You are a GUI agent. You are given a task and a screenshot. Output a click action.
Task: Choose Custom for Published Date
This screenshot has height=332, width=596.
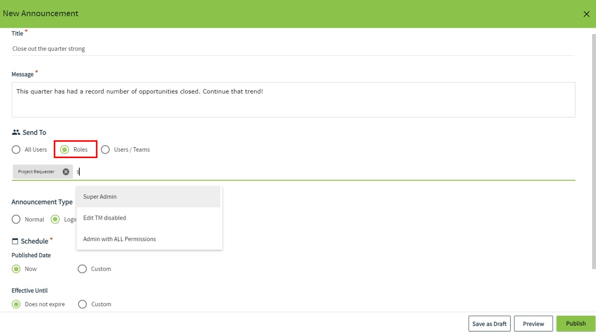pos(82,269)
